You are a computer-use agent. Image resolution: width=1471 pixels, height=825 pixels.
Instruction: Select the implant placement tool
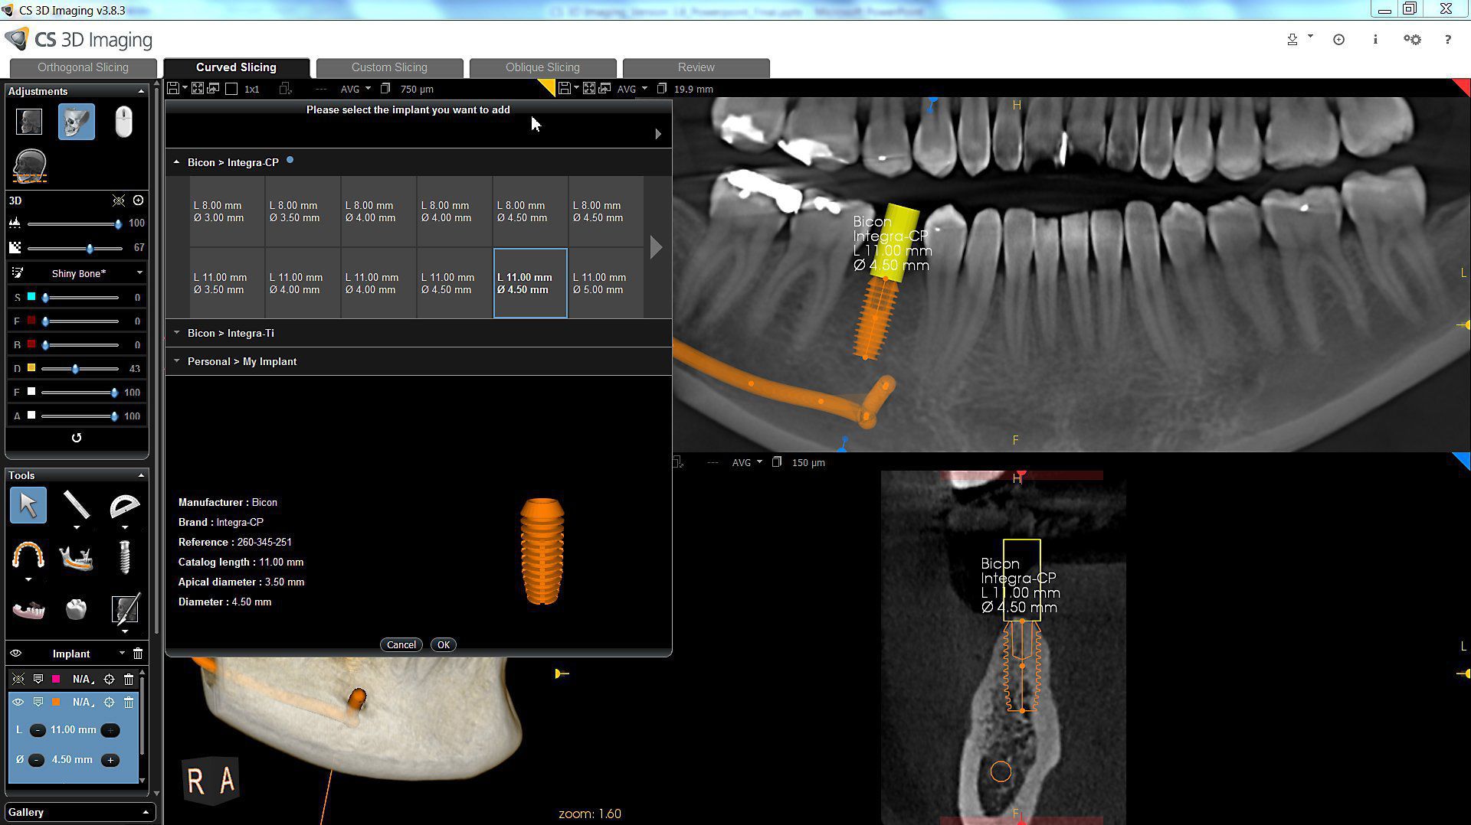point(125,556)
